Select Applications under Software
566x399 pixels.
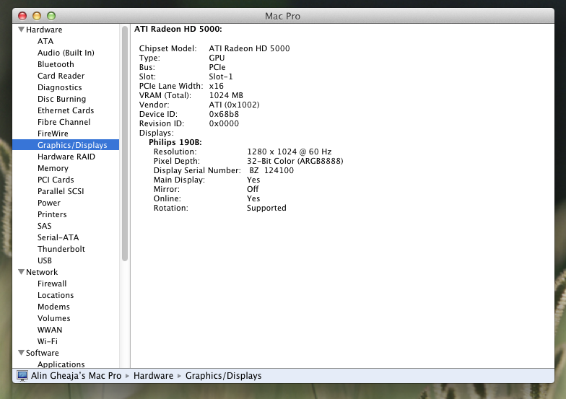(61, 364)
